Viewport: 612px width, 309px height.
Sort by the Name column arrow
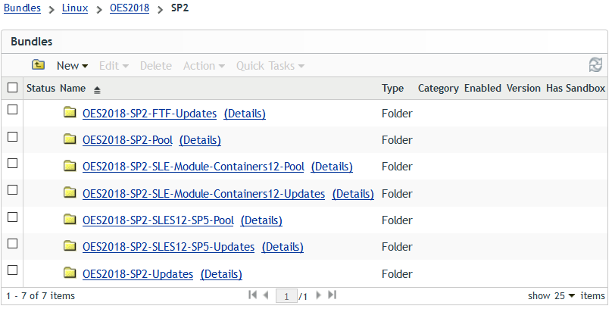(97, 89)
